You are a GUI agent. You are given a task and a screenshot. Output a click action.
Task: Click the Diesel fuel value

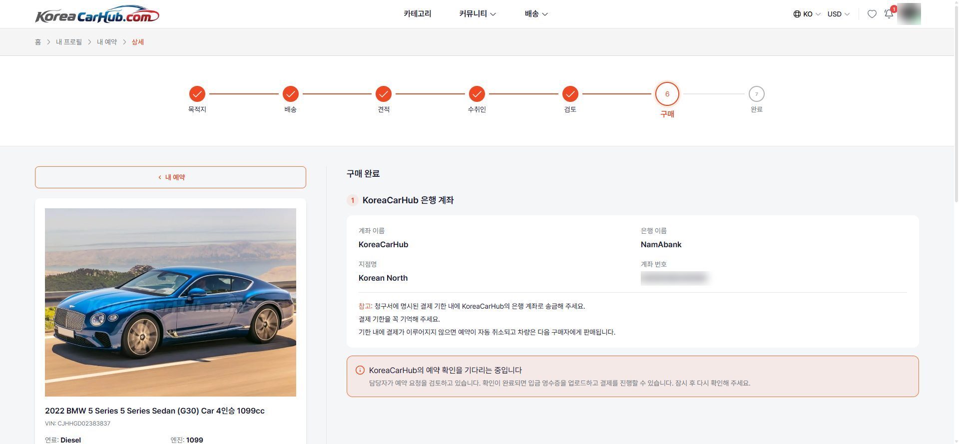tap(70, 440)
